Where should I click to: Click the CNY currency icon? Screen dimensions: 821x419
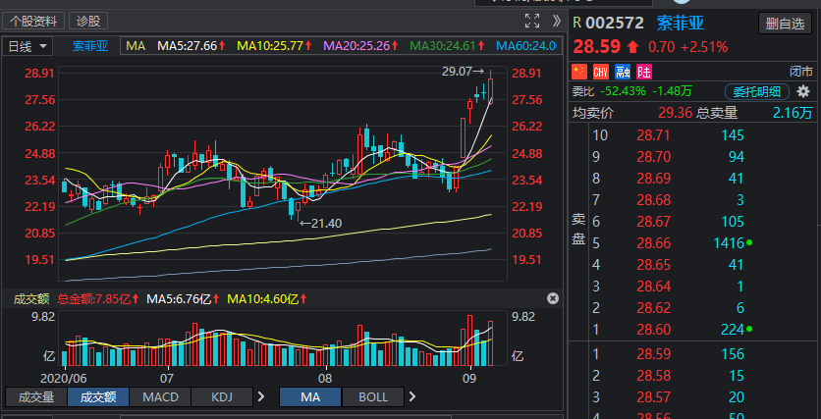coord(601,71)
